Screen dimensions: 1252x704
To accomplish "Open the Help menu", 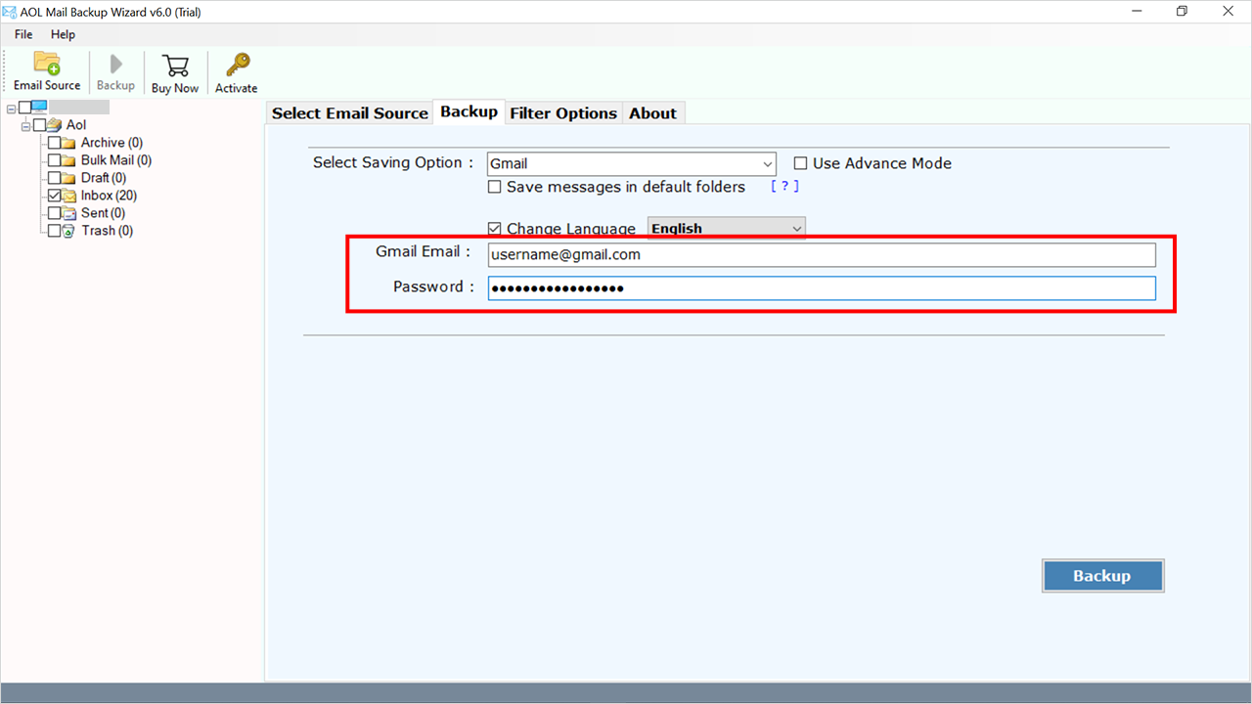I will tap(63, 34).
